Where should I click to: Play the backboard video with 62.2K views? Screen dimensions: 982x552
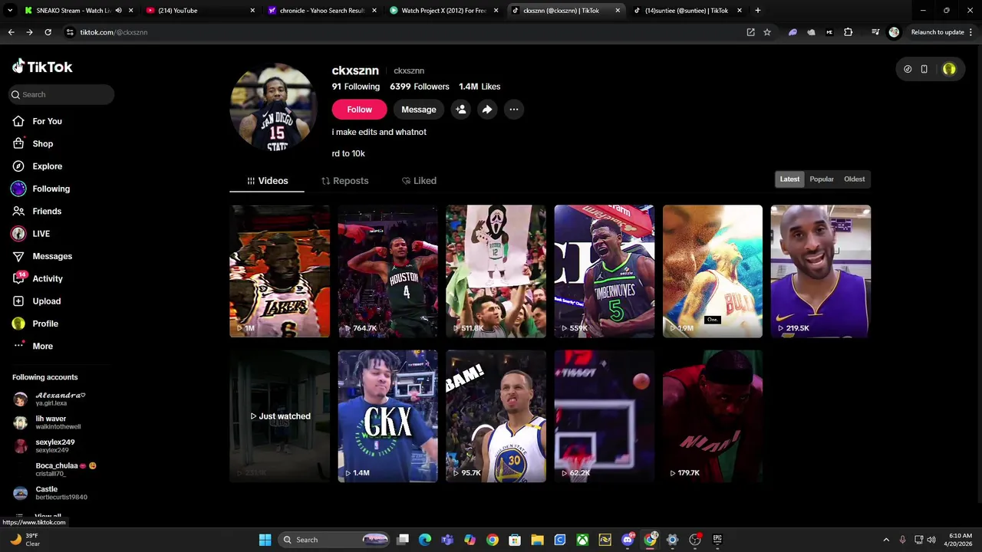[x=605, y=416]
